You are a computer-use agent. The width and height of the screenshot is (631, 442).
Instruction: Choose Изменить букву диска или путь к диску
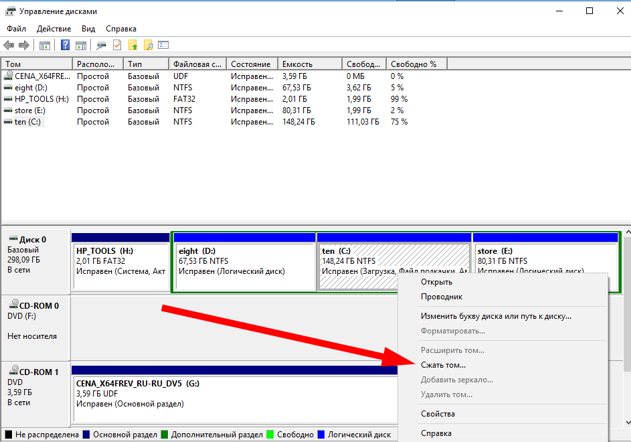click(x=496, y=316)
